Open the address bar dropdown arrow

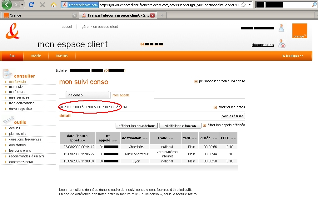250,5
